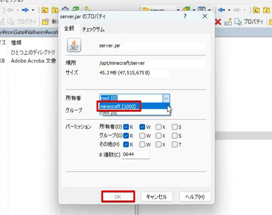The width and height of the screenshot is (272, 215).
Task: Enable group W write permission
Action: 143,136
